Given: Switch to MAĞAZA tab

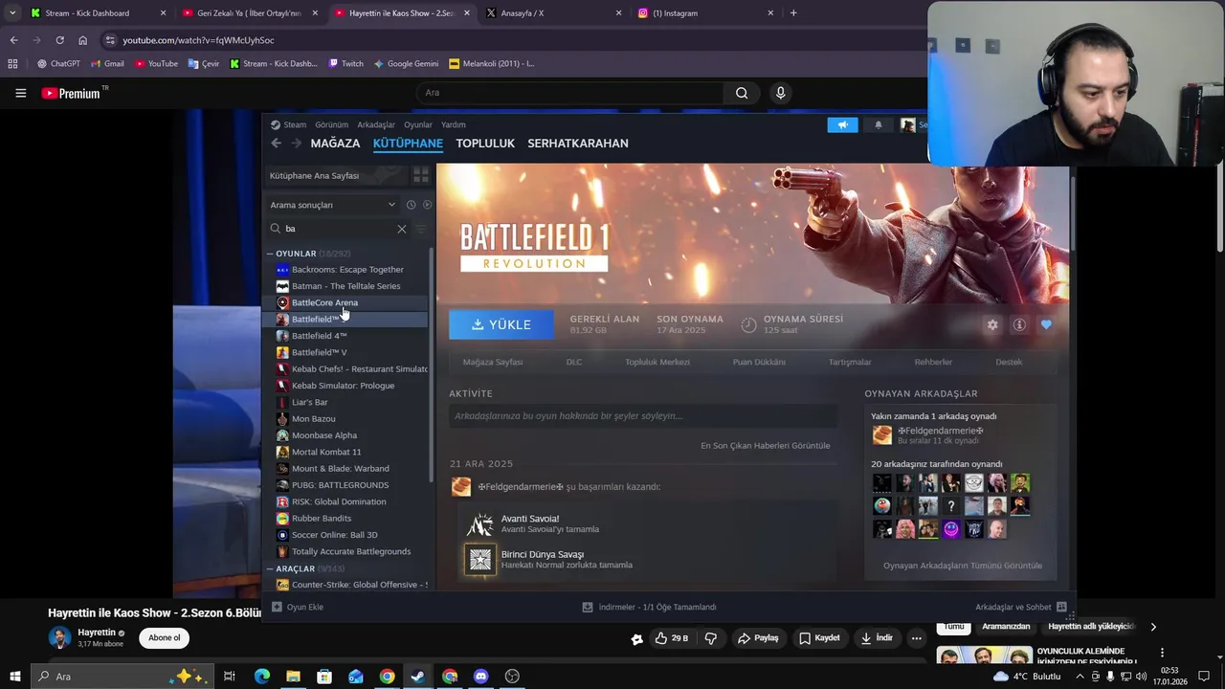Looking at the screenshot, I should (335, 144).
